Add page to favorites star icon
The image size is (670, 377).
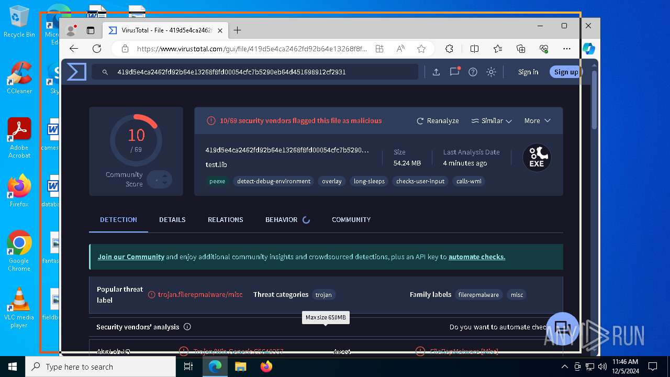click(421, 49)
